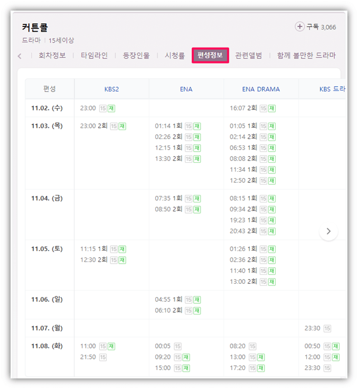
Task: Open the ENA channel header link
Action: [x=186, y=89]
